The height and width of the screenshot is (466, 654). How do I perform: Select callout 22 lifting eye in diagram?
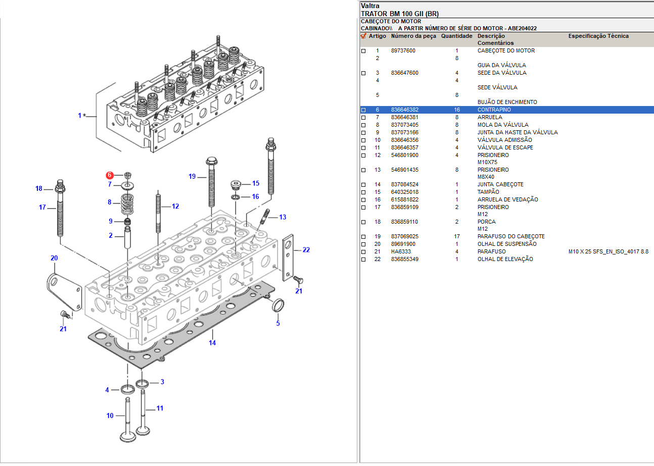tap(306, 249)
